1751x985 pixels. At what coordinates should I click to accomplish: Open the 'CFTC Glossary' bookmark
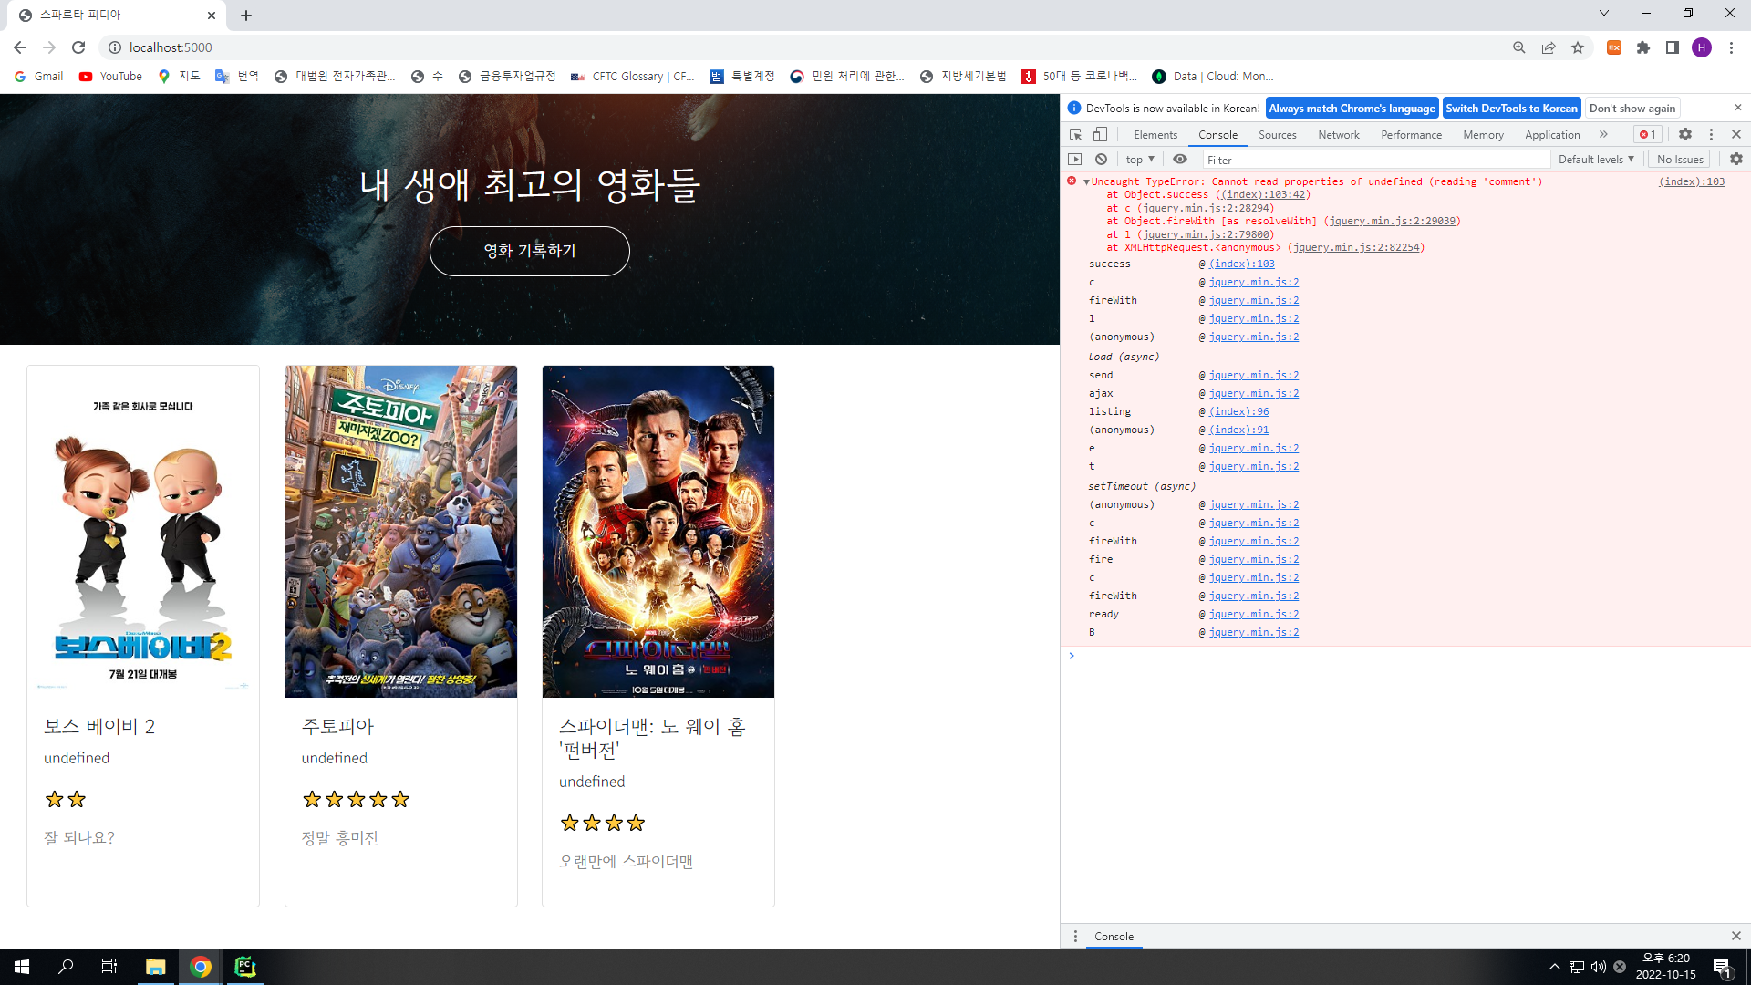click(x=632, y=76)
